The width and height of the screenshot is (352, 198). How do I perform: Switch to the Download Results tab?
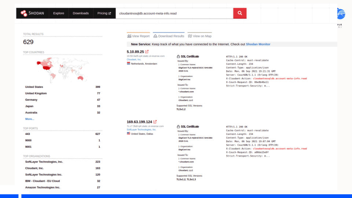169,36
